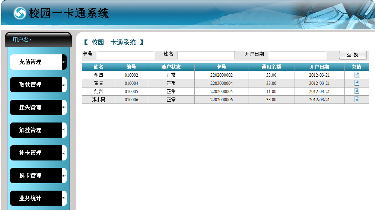The height and width of the screenshot is (210, 375).
Task: Click the recharge icon for 李四
Action: (357, 75)
